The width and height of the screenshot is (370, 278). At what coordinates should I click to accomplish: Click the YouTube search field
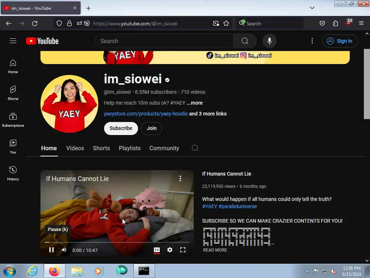point(164,41)
